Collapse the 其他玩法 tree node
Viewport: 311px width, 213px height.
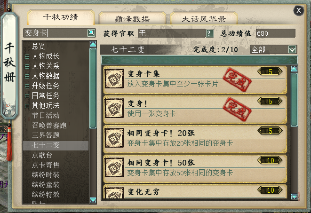[x=27, y=106]
